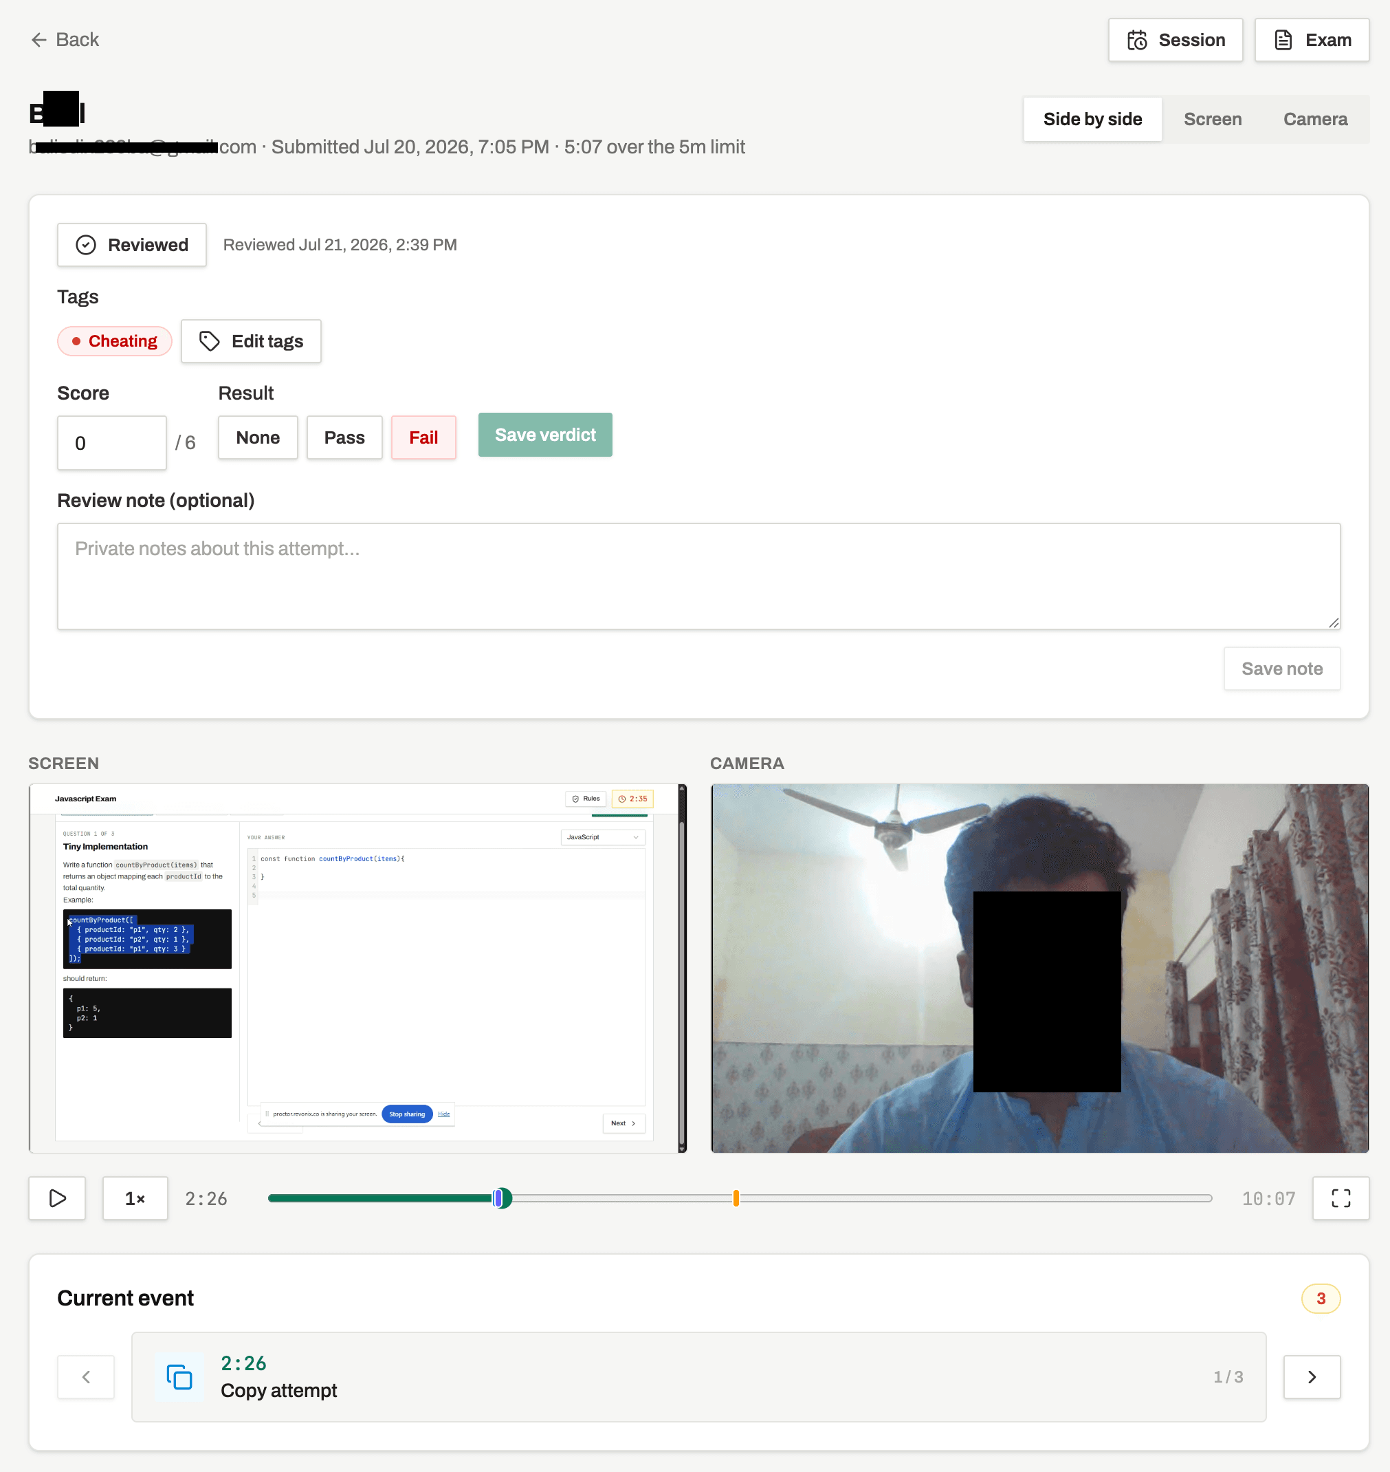Click Save verdict

click(x=545, y=435)
